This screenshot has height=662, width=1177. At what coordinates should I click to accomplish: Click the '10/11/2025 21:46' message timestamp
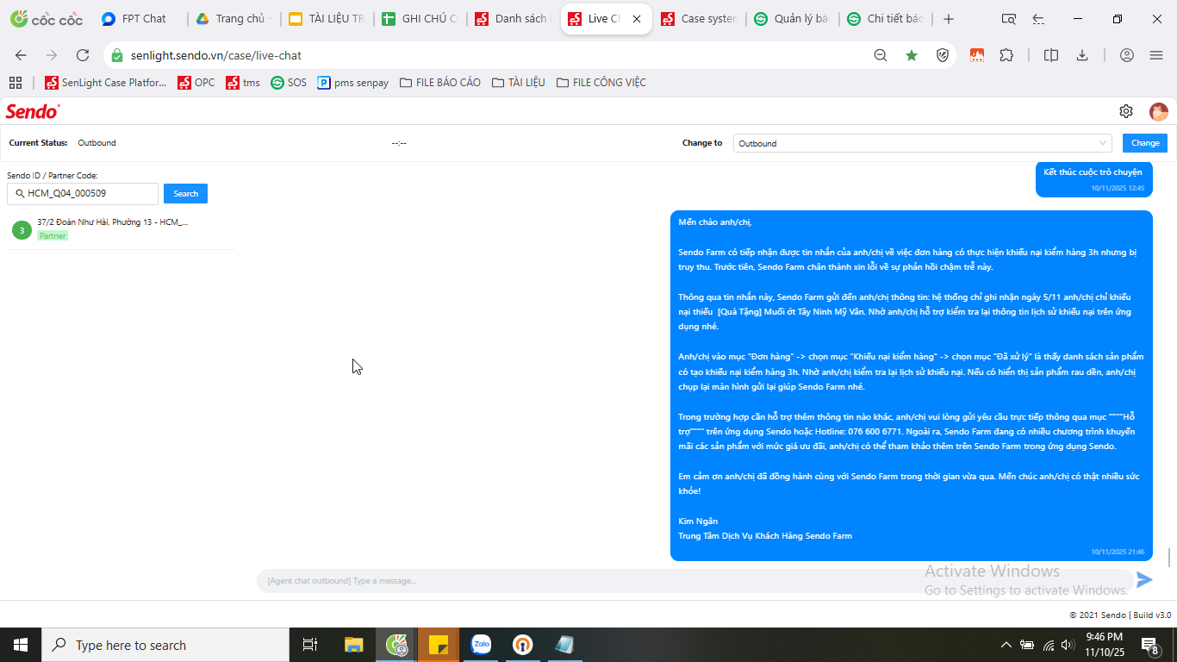1118,552
